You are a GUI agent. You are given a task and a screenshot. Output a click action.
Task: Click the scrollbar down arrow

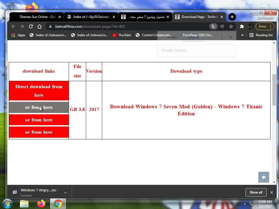(274, 182)
